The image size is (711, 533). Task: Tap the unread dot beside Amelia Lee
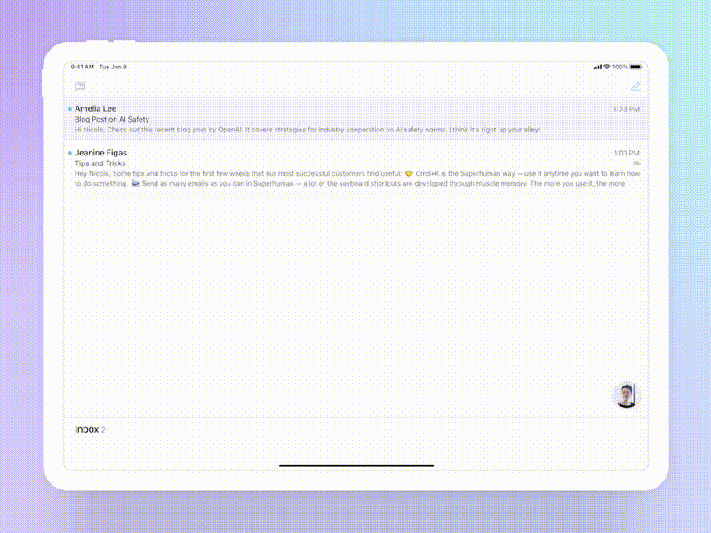pyautogui.click(x=70, y=108)
